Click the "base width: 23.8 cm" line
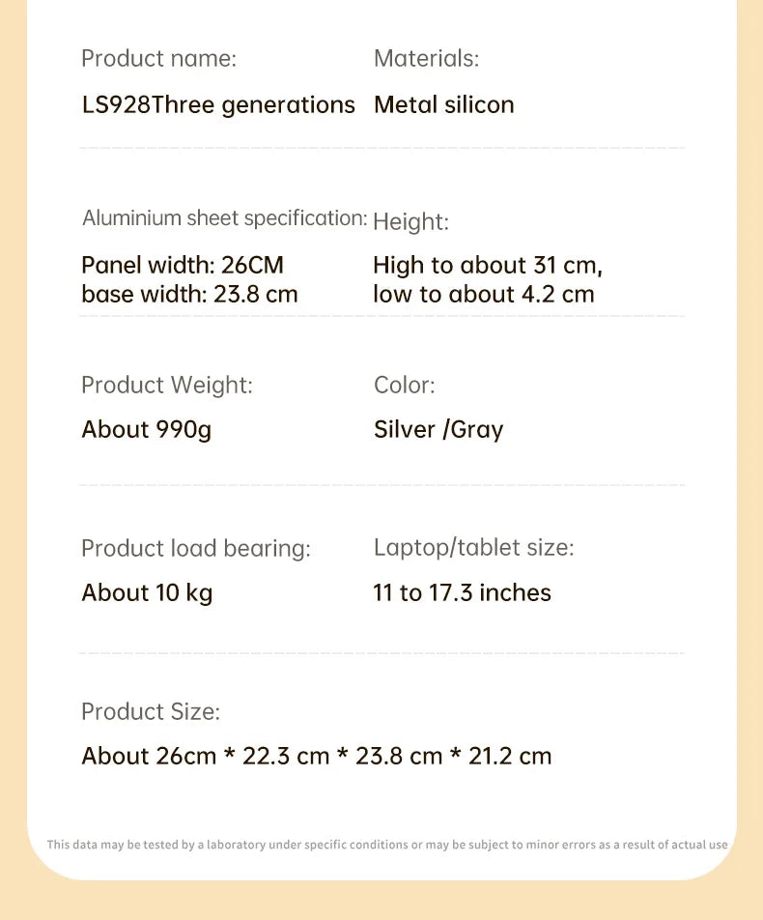 tap(189, 294)
